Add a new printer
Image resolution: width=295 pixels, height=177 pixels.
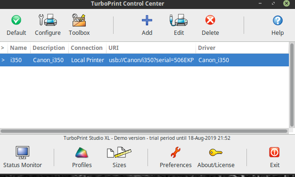tap(147, 25)
